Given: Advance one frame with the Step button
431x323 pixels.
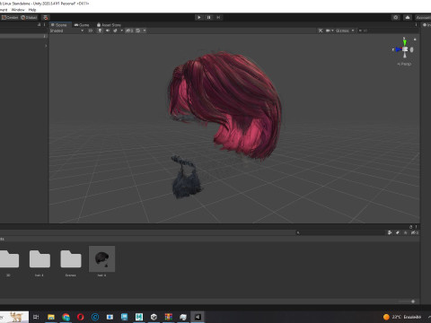Looking at the screenshot, I should [x=218, y=17].
